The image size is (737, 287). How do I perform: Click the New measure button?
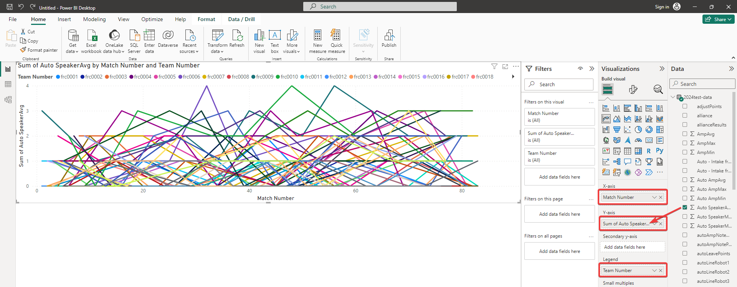point(317,41)
